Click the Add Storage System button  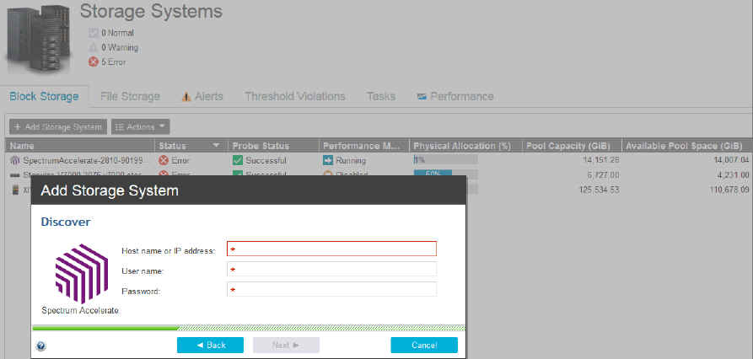click(58, 126)
